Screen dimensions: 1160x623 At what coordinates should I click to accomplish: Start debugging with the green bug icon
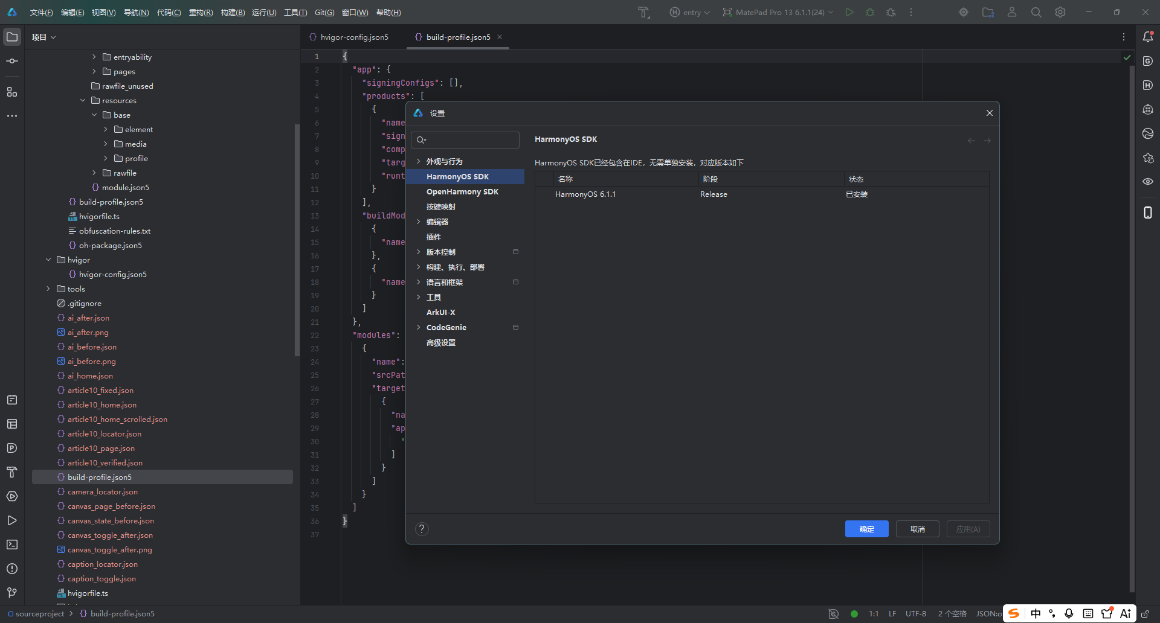click(870, 12)
